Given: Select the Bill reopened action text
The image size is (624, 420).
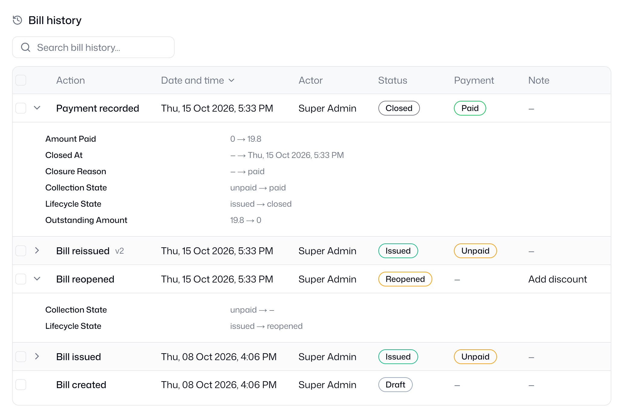Looking at the screenshot, I should coord(85,279).
